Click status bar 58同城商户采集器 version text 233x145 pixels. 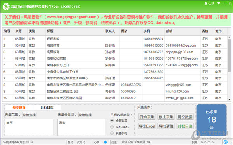(x=18, y=142)
